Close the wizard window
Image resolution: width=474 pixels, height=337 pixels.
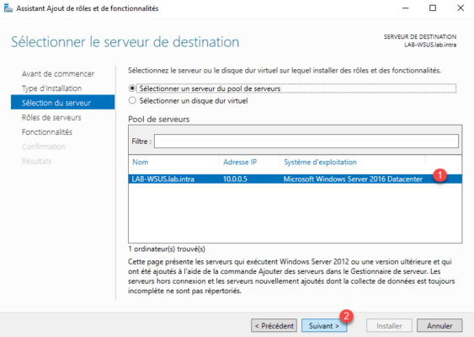460,8
